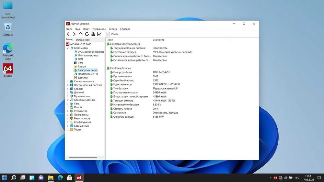
Task: Open the Отчёт menu in the menu bar
Action: 86,29
